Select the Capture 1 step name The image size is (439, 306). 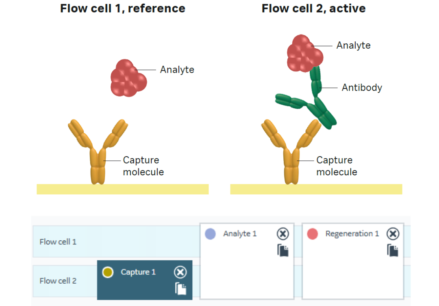coord(138,272)
